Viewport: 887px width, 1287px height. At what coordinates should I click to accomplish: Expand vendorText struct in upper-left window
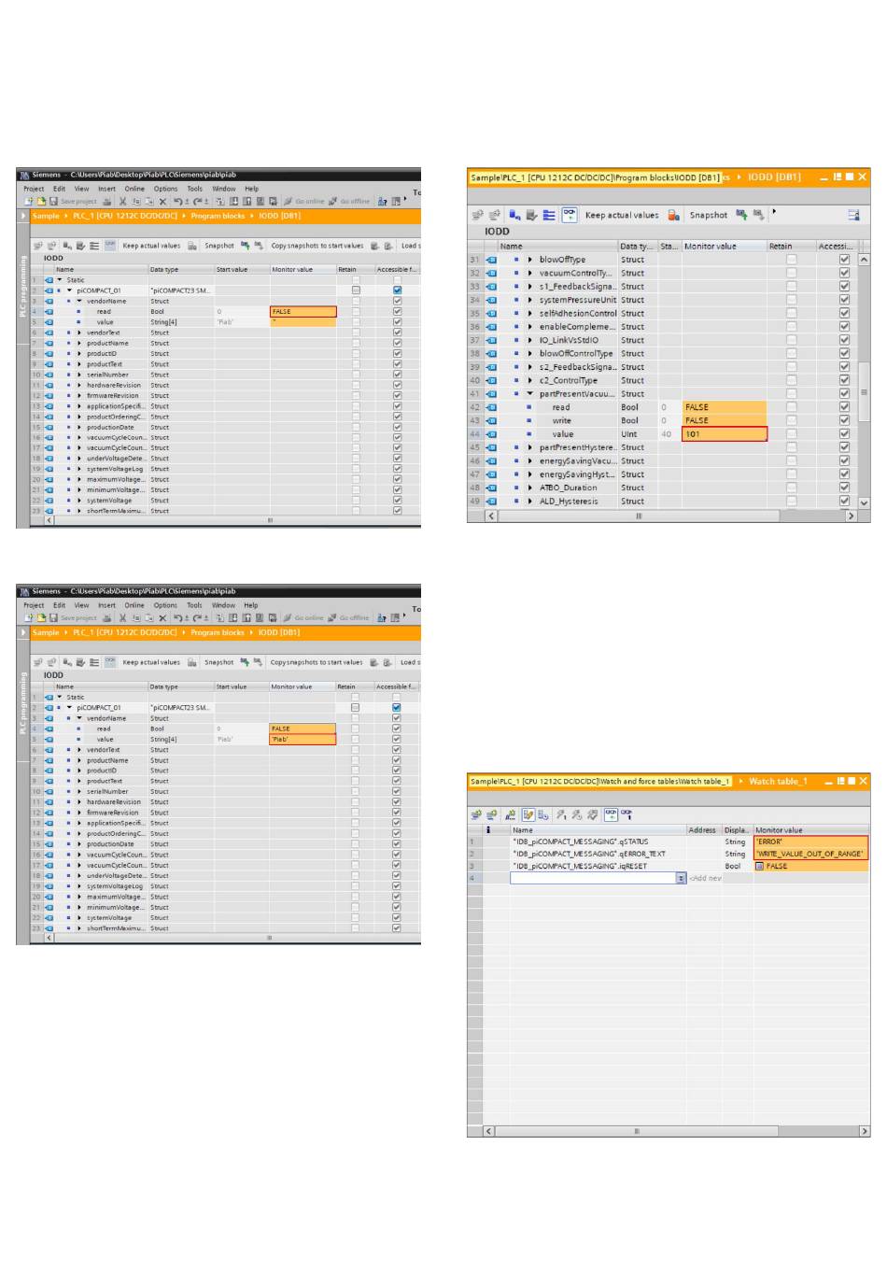tap(79, 332)
